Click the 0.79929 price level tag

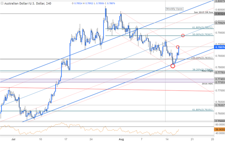[x=220, y=23]
